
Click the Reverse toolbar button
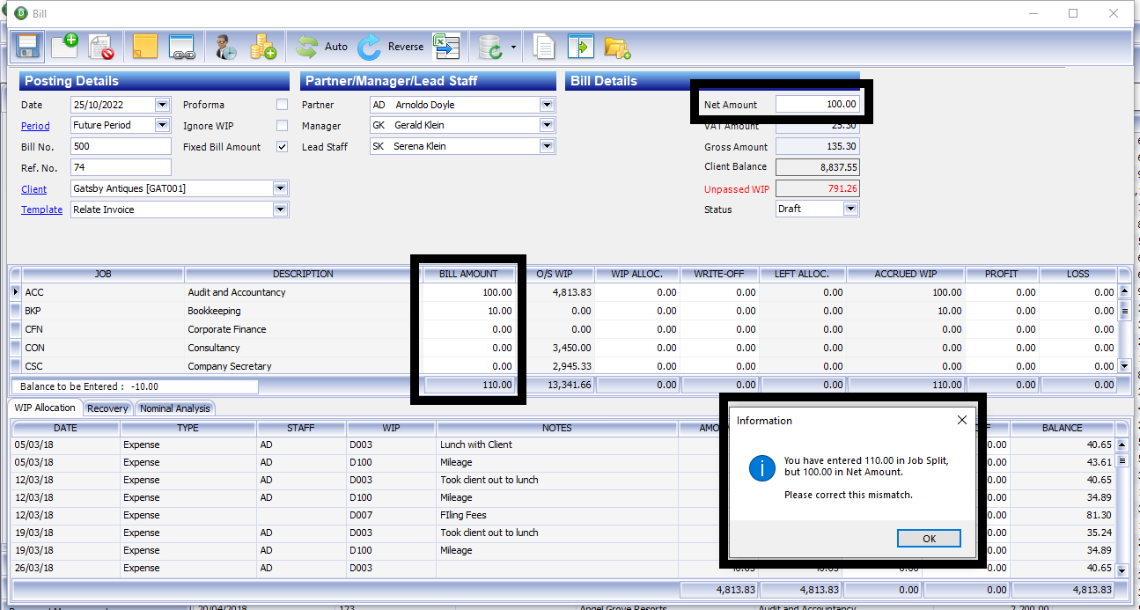(x=391, y=47)
